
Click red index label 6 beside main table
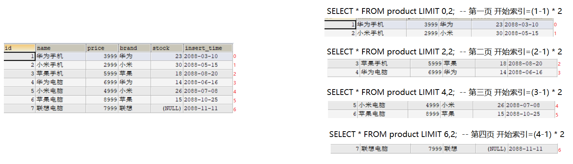[x=235, y=109]
